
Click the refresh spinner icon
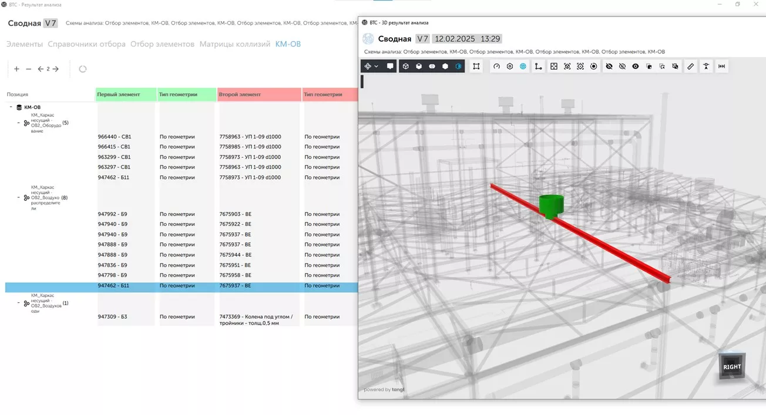(x=83, y=69)
